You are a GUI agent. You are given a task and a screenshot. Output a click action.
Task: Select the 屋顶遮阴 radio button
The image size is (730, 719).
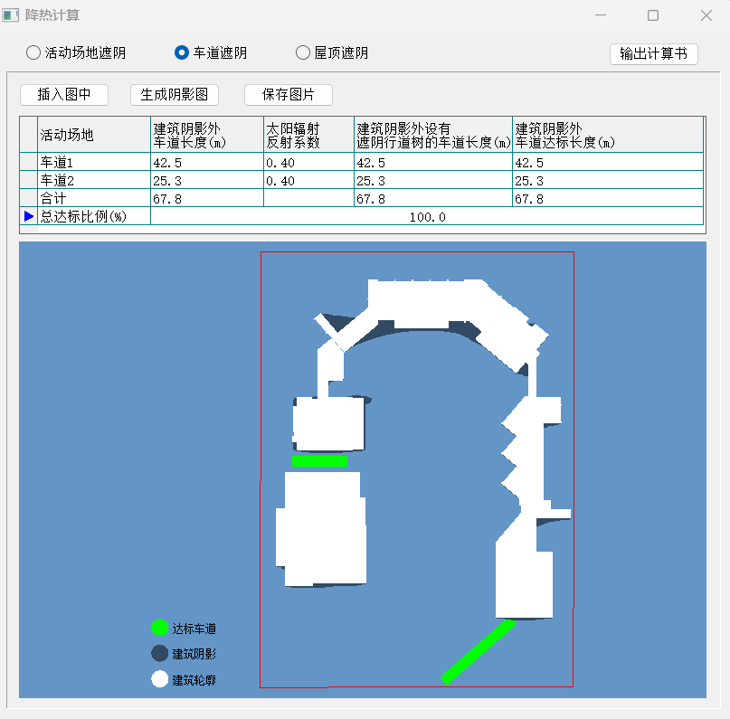[303, 53]
